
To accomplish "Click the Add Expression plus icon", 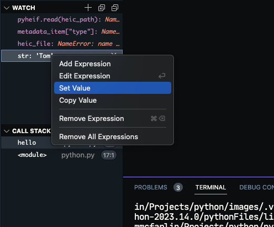I will [x=88, y=8].
